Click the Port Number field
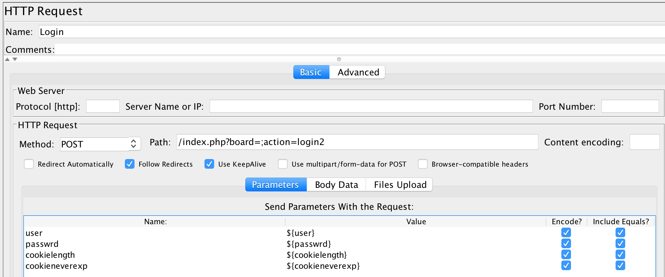This screenshot has width=665, height=277. 630,106
